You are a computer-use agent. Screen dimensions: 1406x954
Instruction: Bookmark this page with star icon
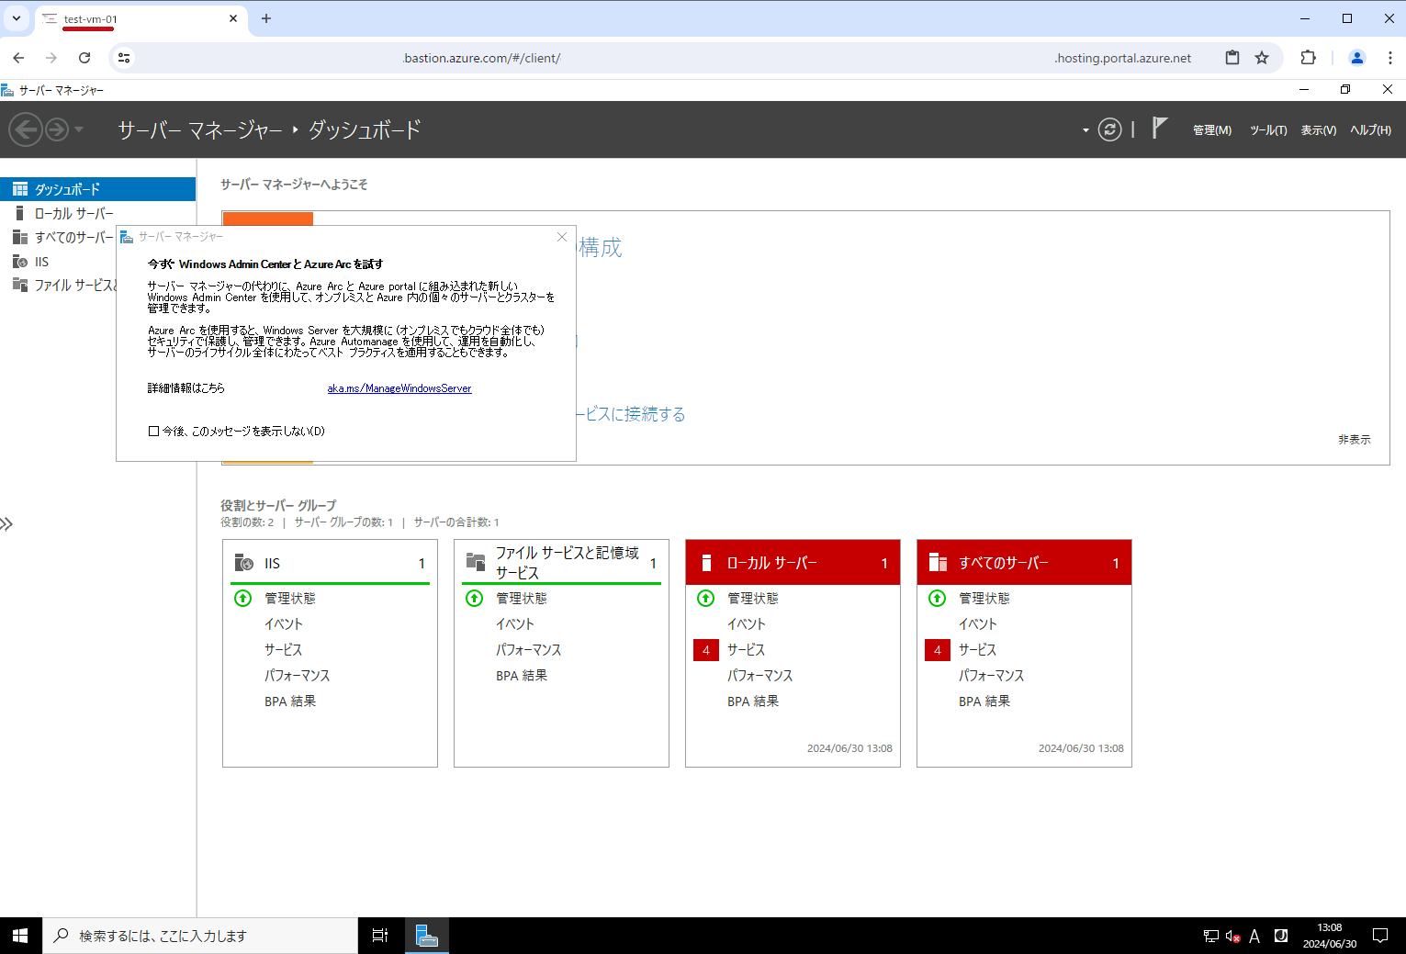click(1262, 58)
